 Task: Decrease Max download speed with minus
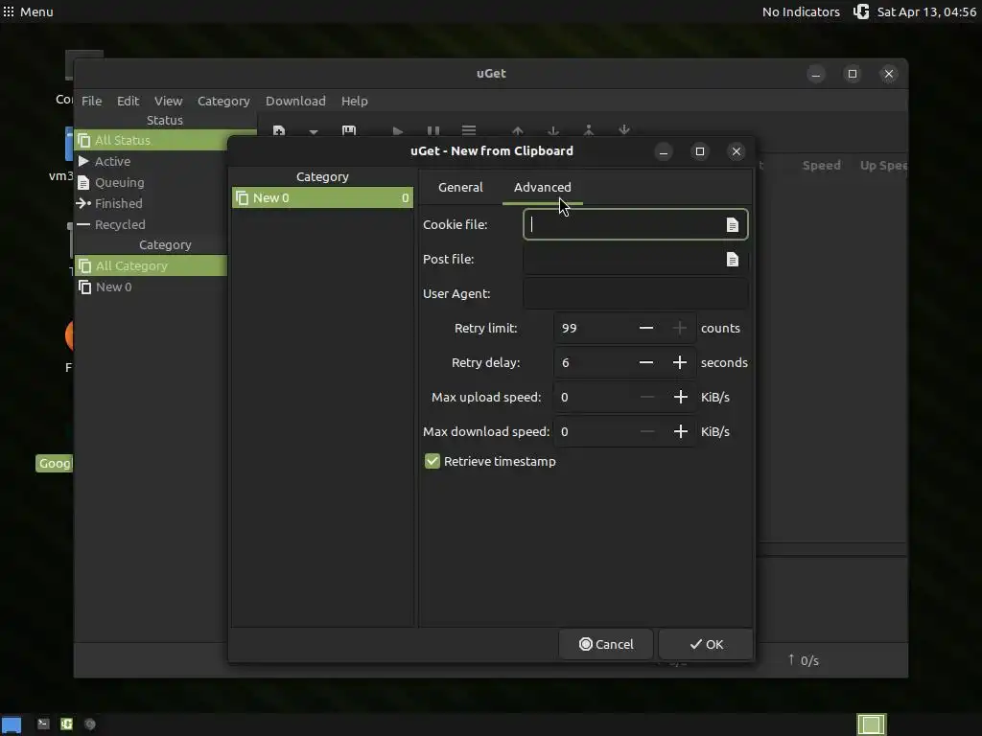[x=647, y=431]
